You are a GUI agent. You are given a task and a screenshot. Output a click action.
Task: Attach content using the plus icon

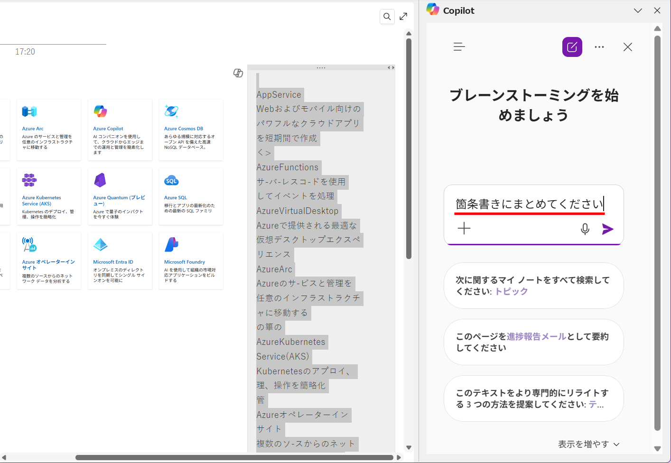(464, 228)
